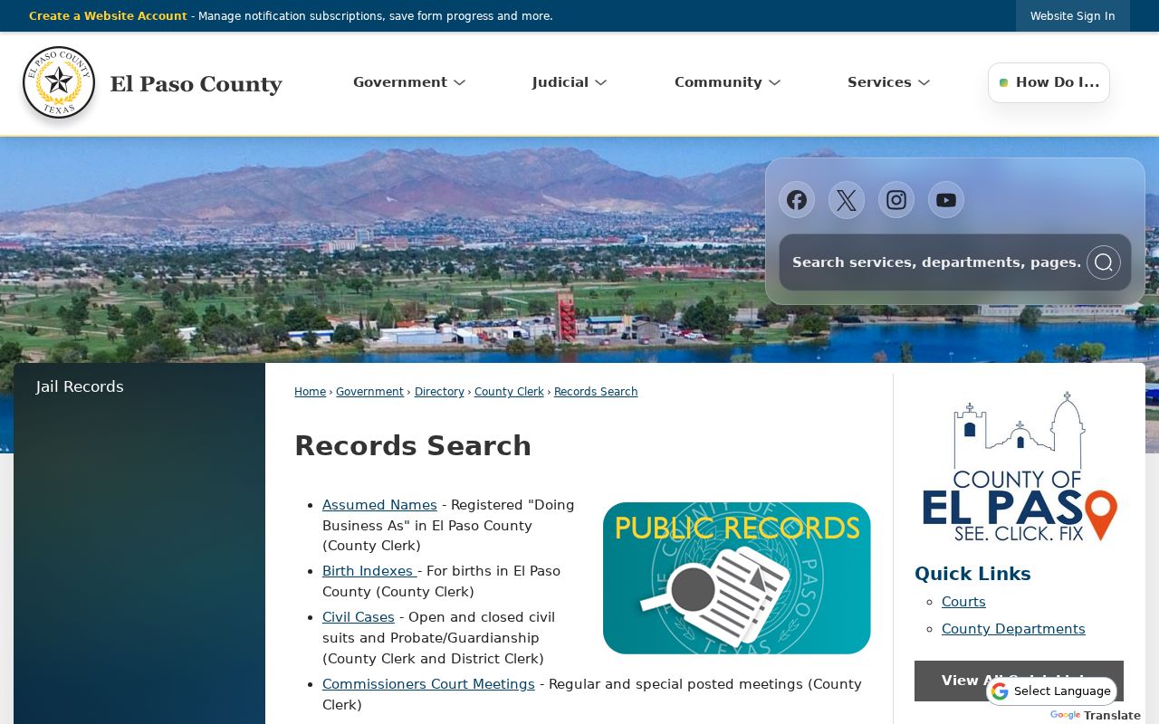Open the Courts quick link
The width and height of the screenshot is (1159, 724).
pos(963,602)
